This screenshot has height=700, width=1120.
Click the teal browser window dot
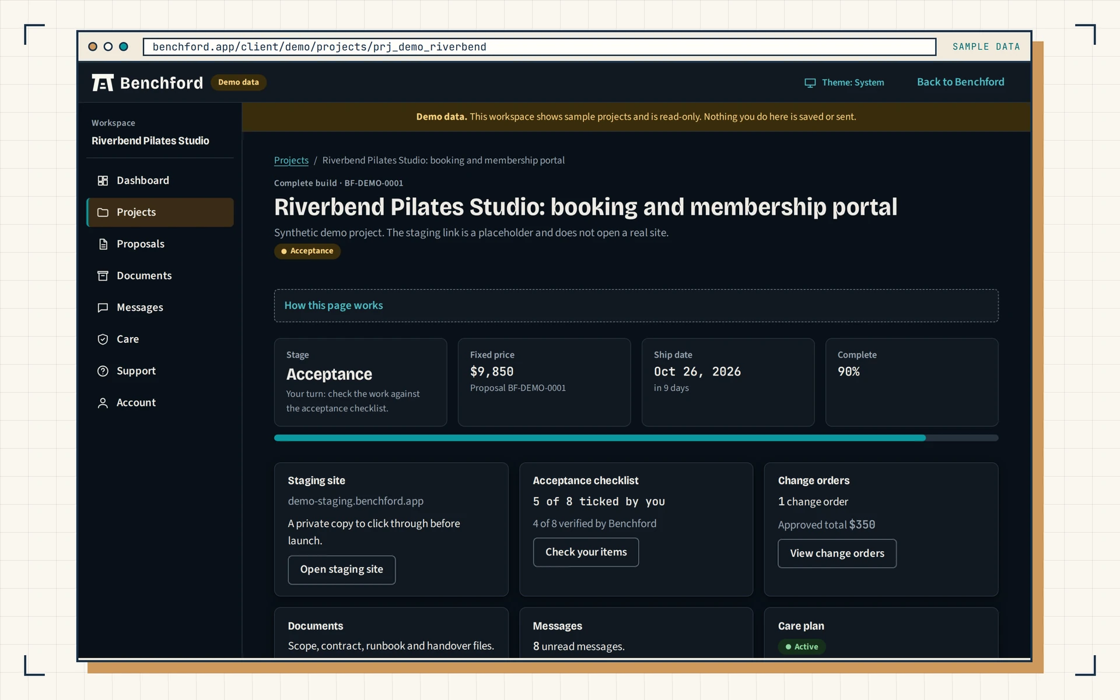coord(124,47)
